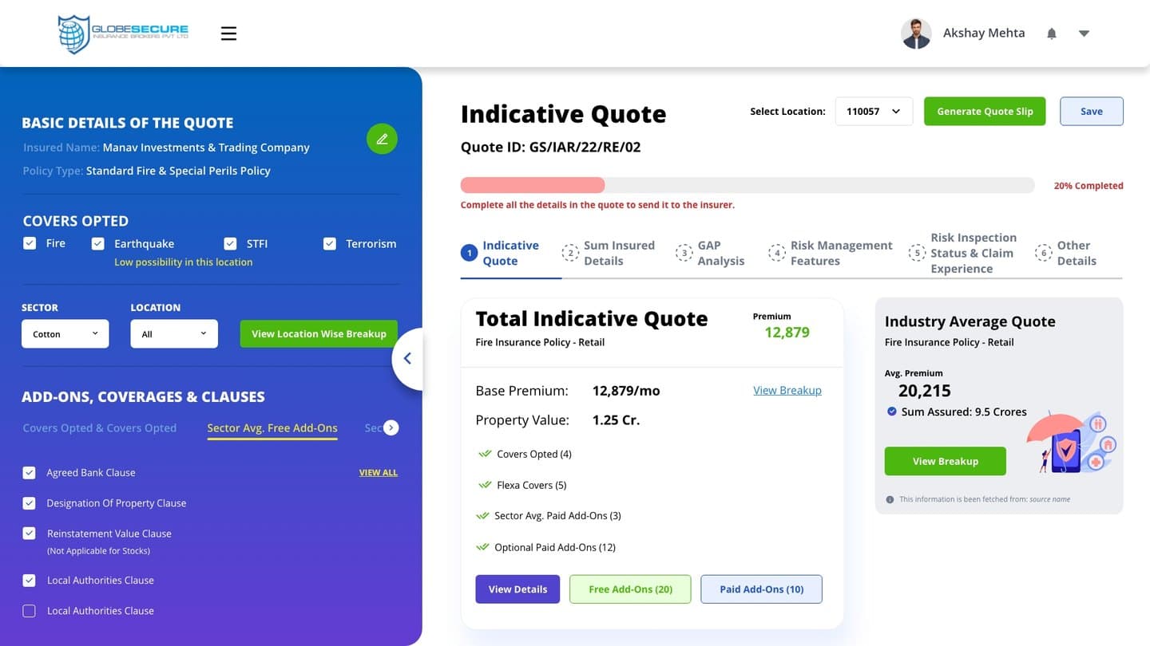The width and height of the screenshot is (1150, 646).
Task: Show more add-on tabs with right arrow
Action: [x=391, y=428]
